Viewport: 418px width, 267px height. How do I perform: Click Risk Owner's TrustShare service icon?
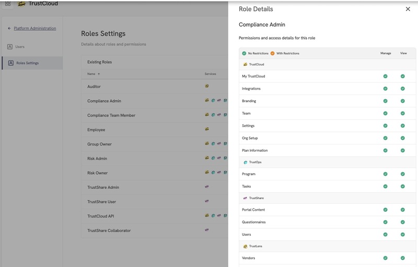coord(219,172)
